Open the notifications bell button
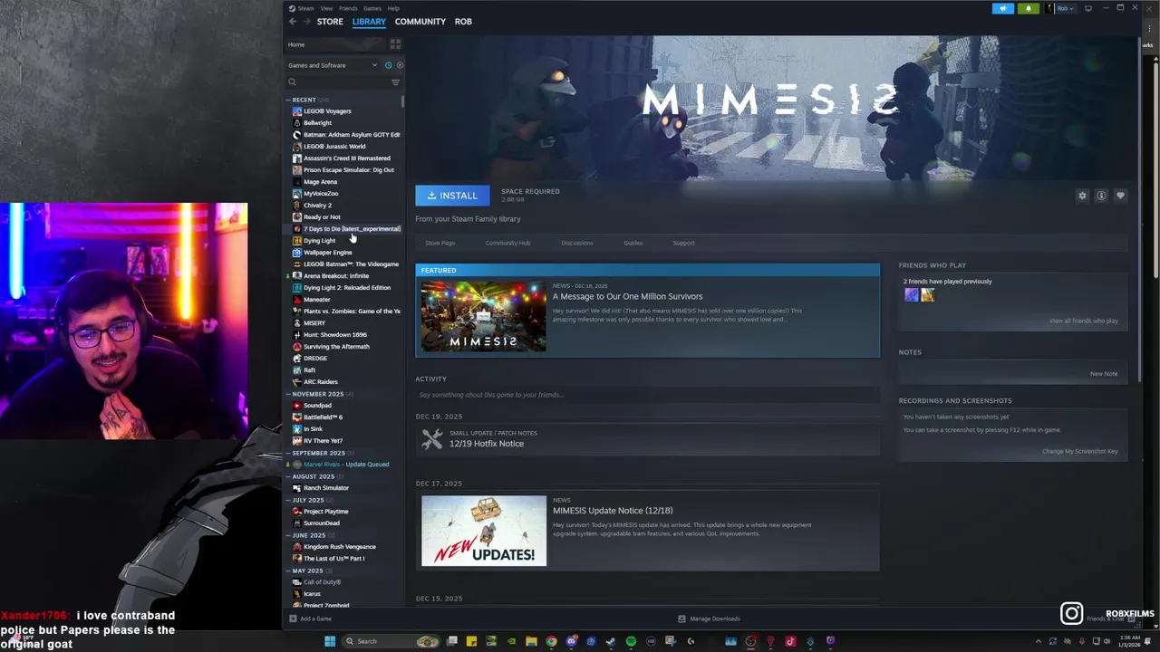 click(x=1029, y=8)
